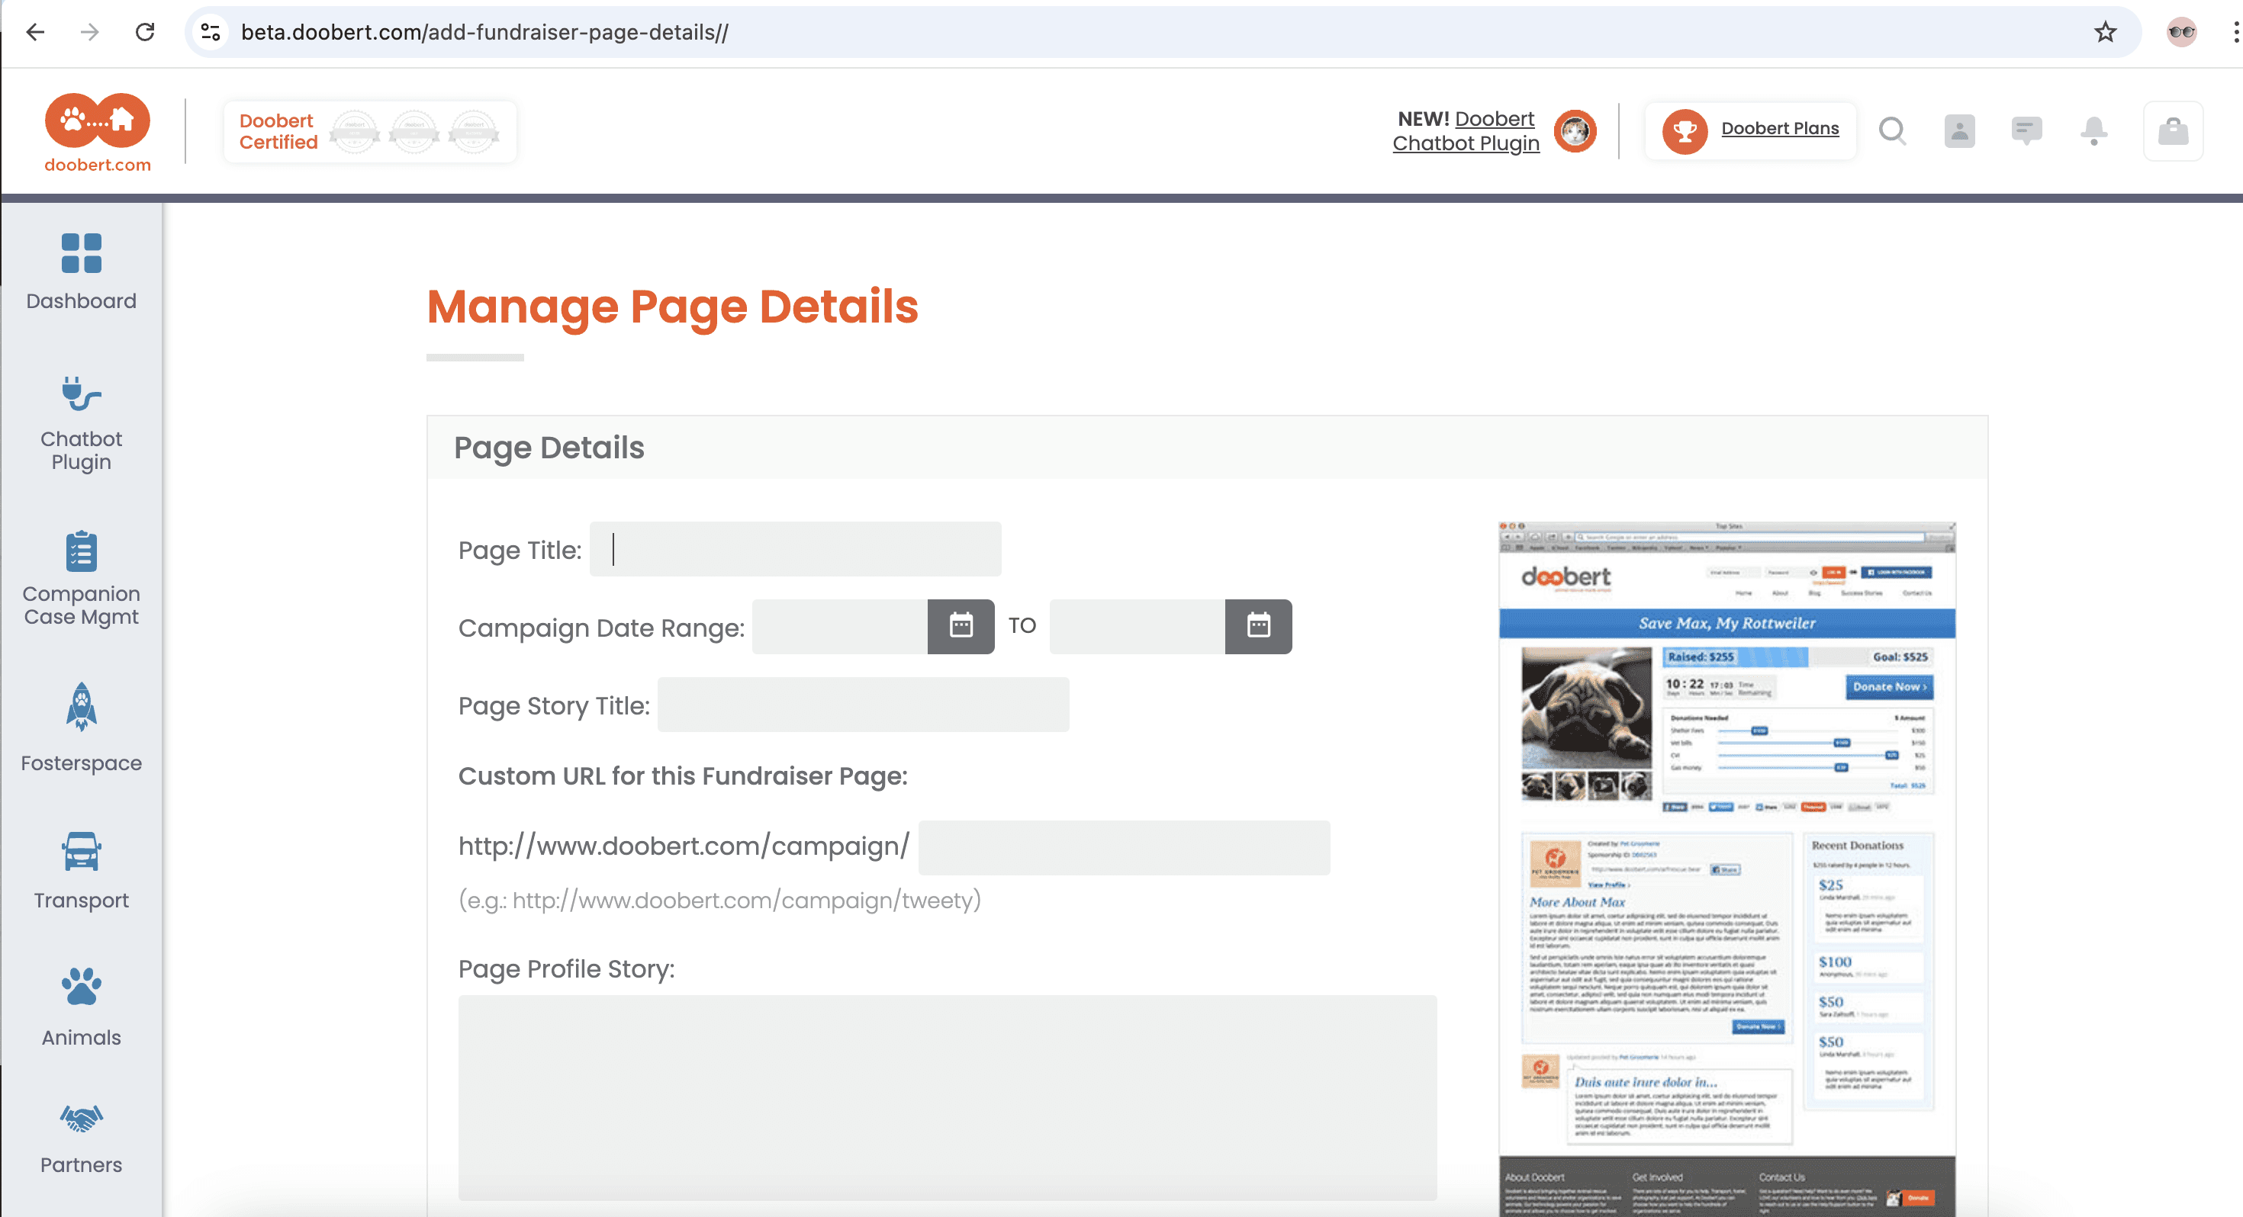
Task: Open the Fosterspace rocket icon
Action: [x=81, y=707]
